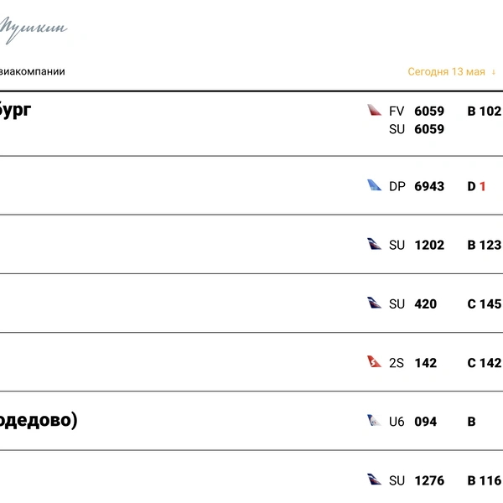Open codeshare flight SU 6059
The image size is (503, 503).
[417, 129]
